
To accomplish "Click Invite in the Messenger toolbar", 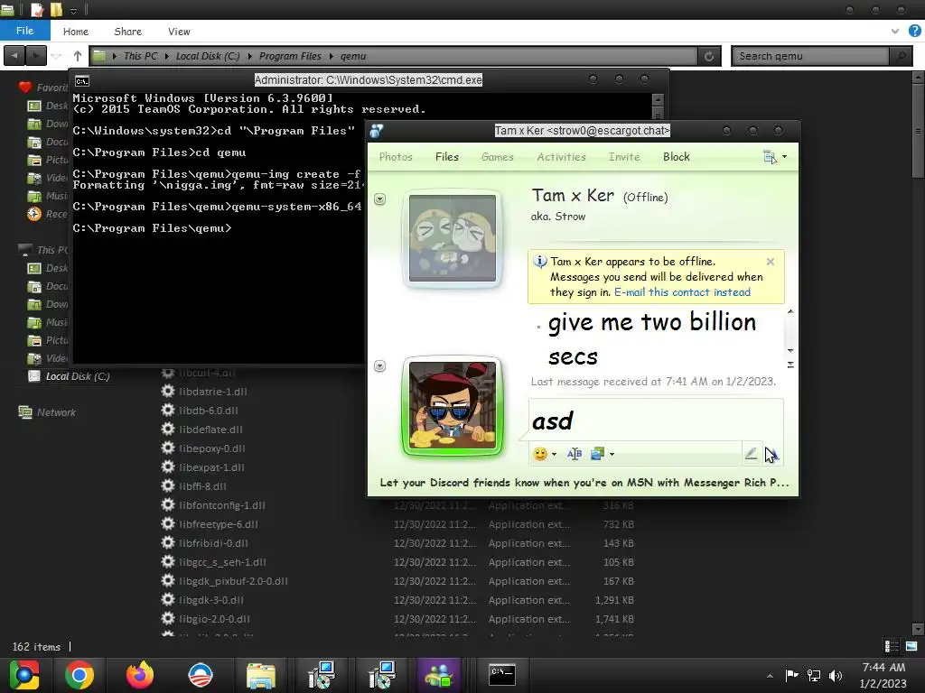I will point(624,157).
